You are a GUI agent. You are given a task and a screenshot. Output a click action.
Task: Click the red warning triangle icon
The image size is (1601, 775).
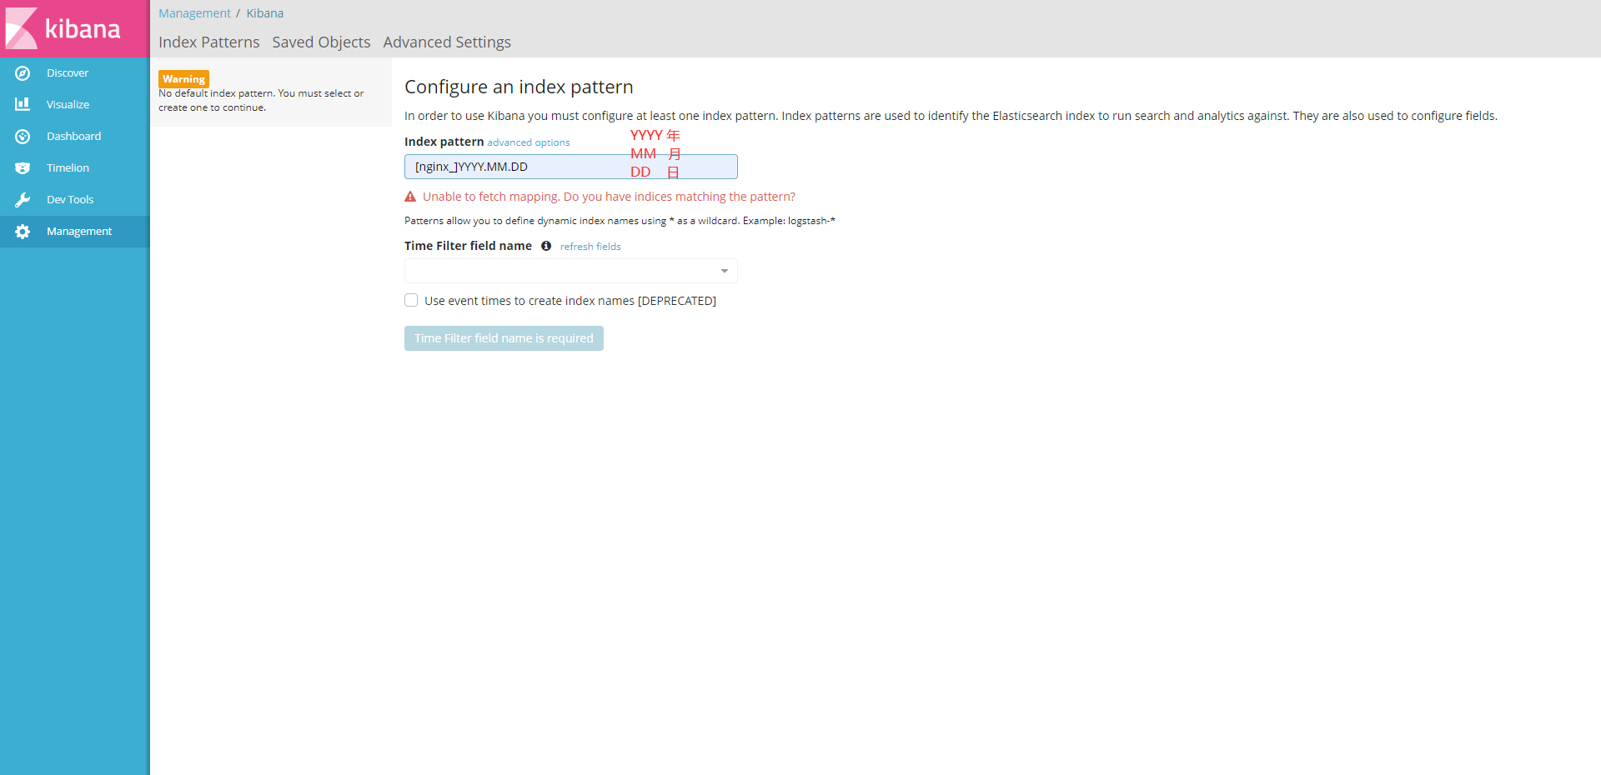tap(410, 197)
